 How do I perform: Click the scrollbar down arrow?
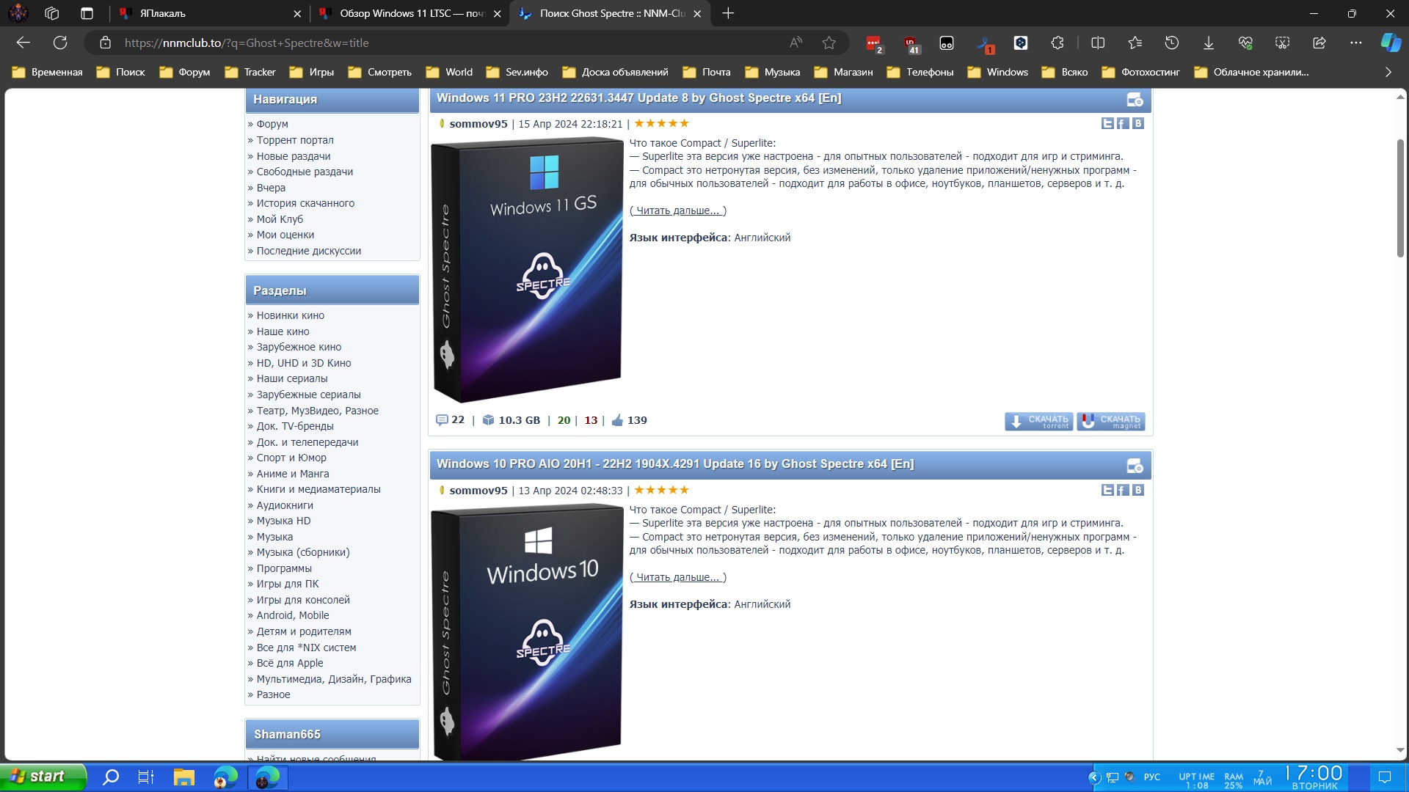[1400, 750]
